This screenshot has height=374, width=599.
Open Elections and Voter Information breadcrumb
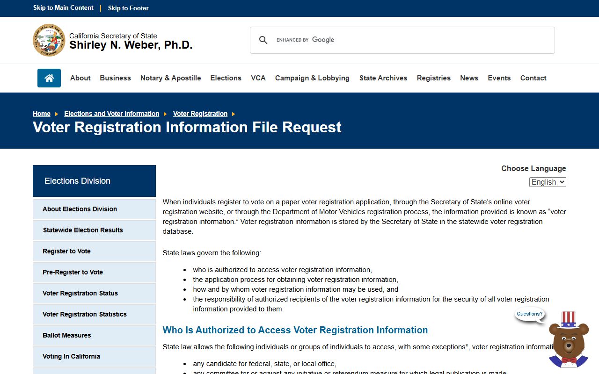112,114
